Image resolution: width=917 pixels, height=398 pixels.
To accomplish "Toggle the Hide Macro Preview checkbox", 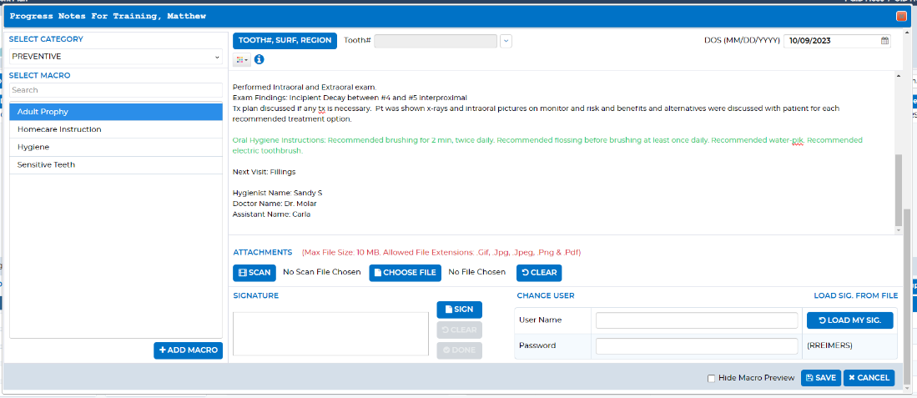I will click(x=711, y=378).
